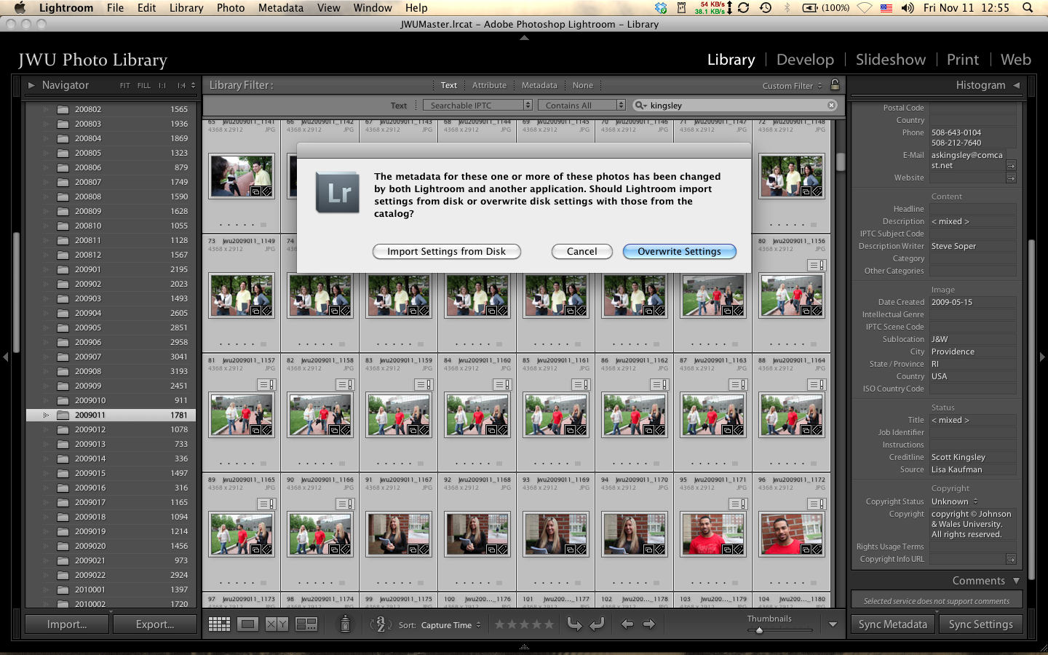Adjust the Thumbnails size slider
1048x655 pixels.
[759, 630]
